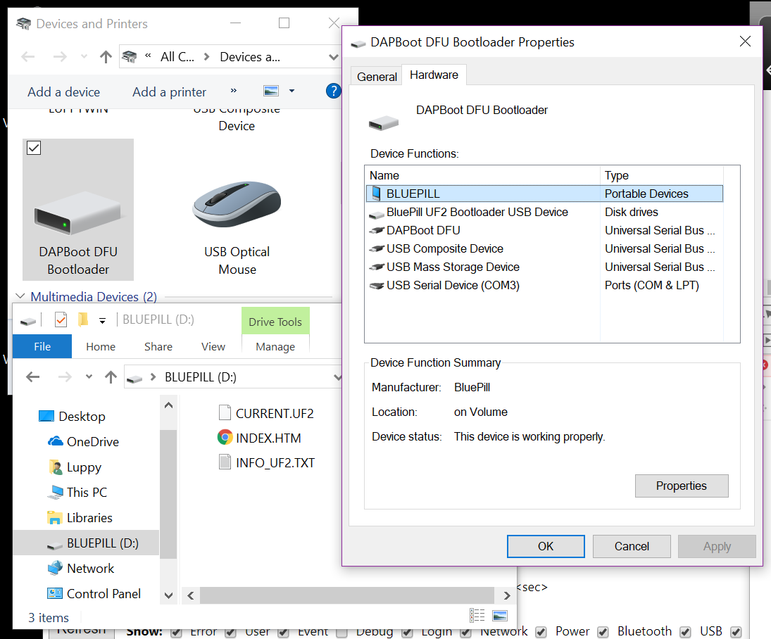
Task: Click Explorer horizontal scrollbar right arrow
Action: tap(507, 596)
